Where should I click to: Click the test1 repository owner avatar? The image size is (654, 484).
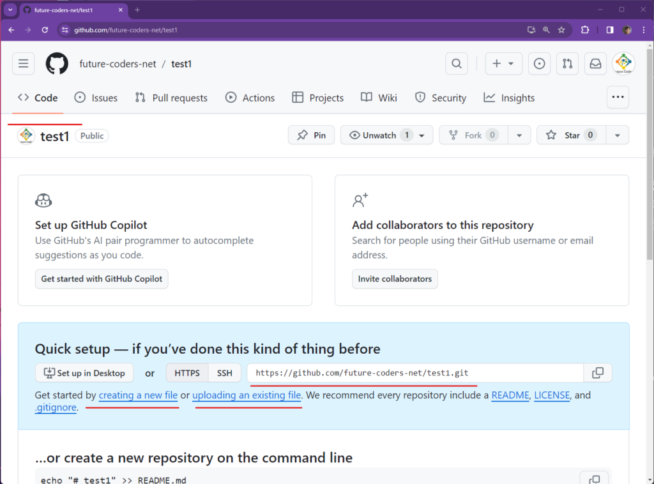(26, 136)
